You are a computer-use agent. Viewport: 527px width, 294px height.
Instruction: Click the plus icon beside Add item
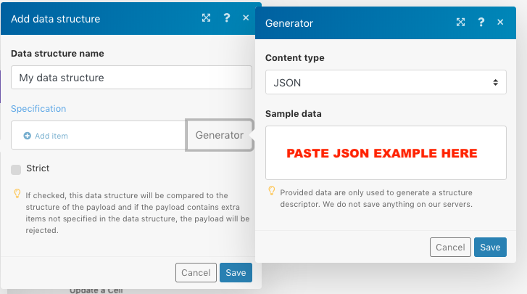[x=28, y=136]
